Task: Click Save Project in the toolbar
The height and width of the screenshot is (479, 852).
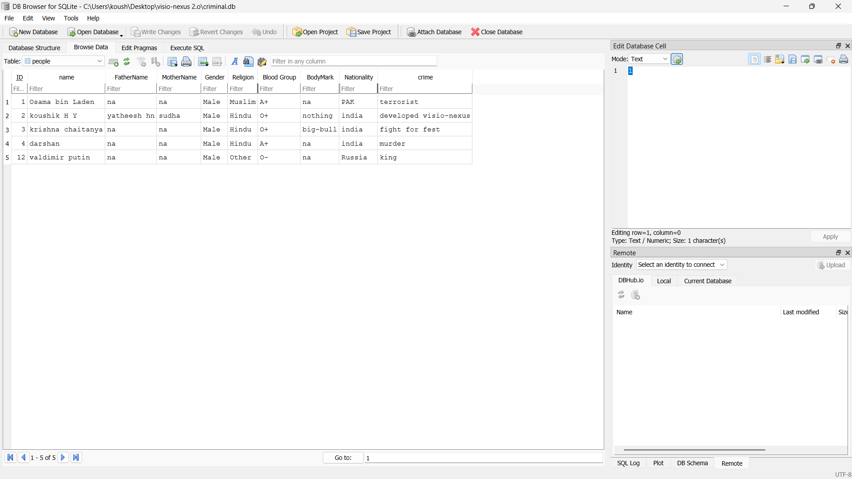Action: click(x=369, y=32)
